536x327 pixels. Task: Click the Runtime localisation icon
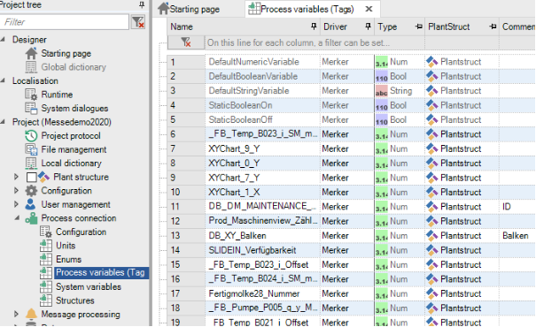point(31,95)
